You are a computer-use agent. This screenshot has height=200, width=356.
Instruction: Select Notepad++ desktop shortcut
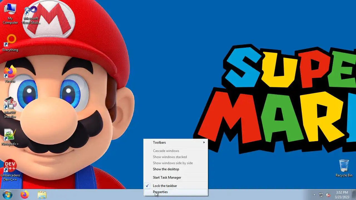(10, 137)
